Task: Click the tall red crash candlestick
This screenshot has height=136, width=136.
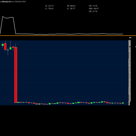Action: click(x=16, y=75)
